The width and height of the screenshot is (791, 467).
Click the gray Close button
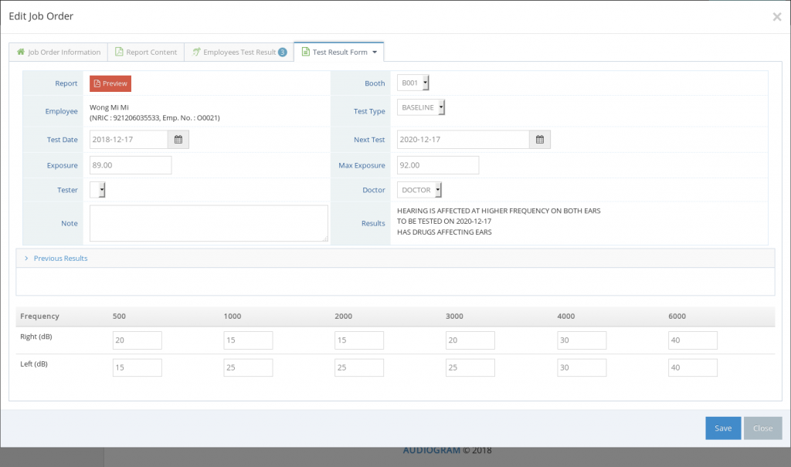pos(762,428)
